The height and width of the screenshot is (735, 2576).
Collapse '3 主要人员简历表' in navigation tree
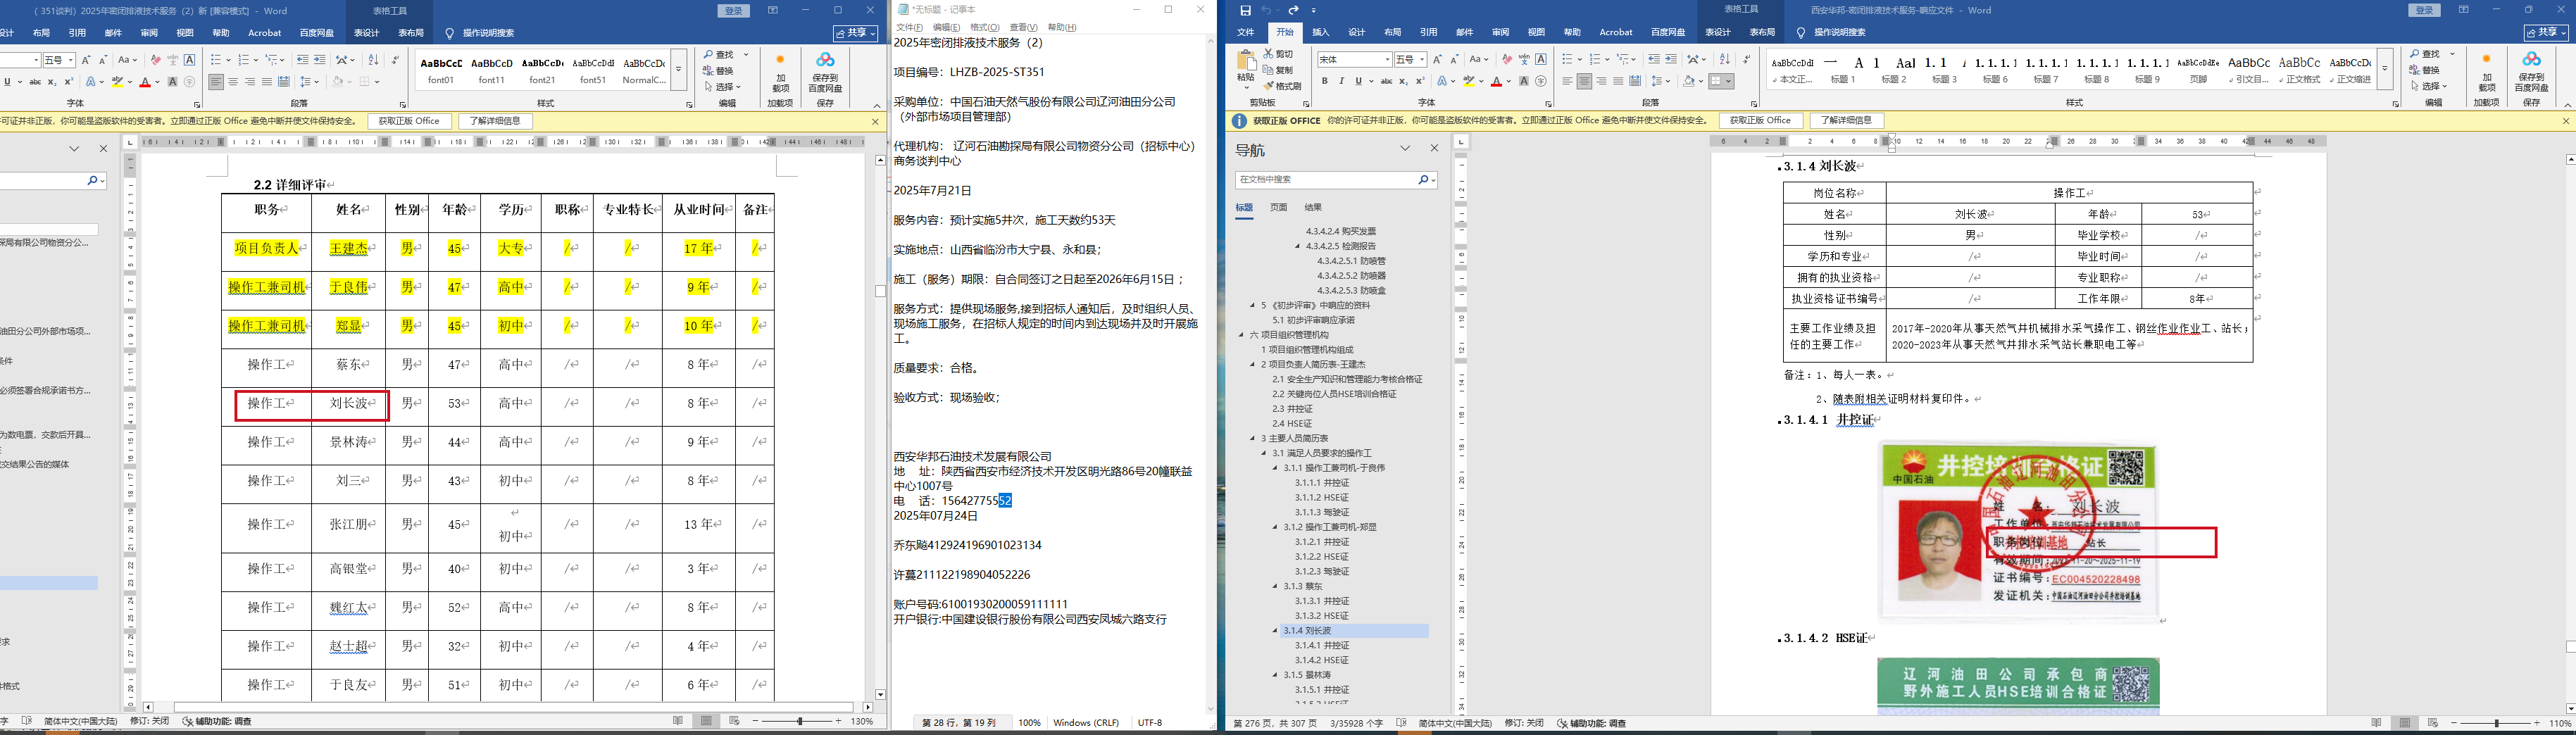point(1252,438)
